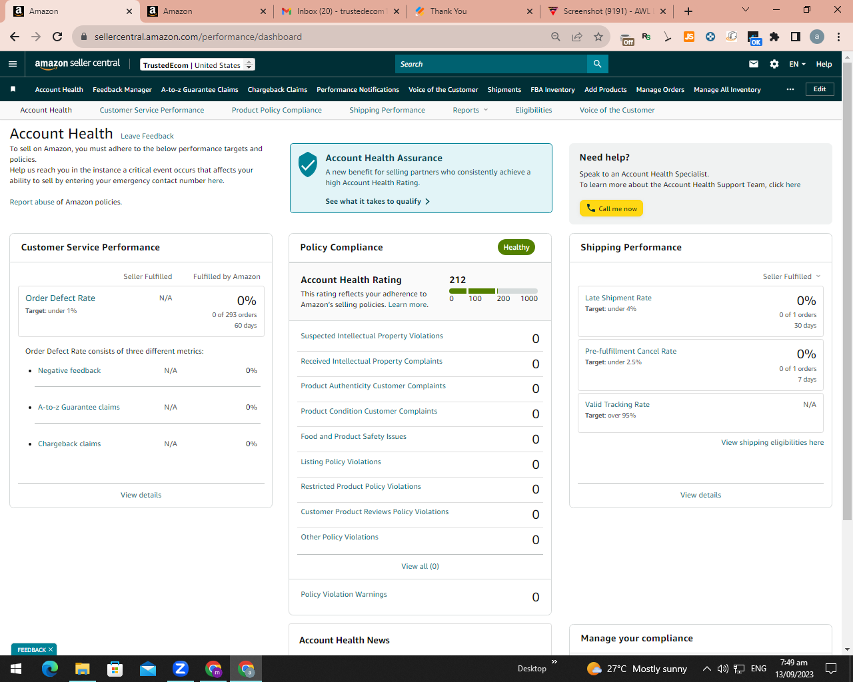Bookmark this page with the star icon
This screenshot has width=853, height=682.
598,37
